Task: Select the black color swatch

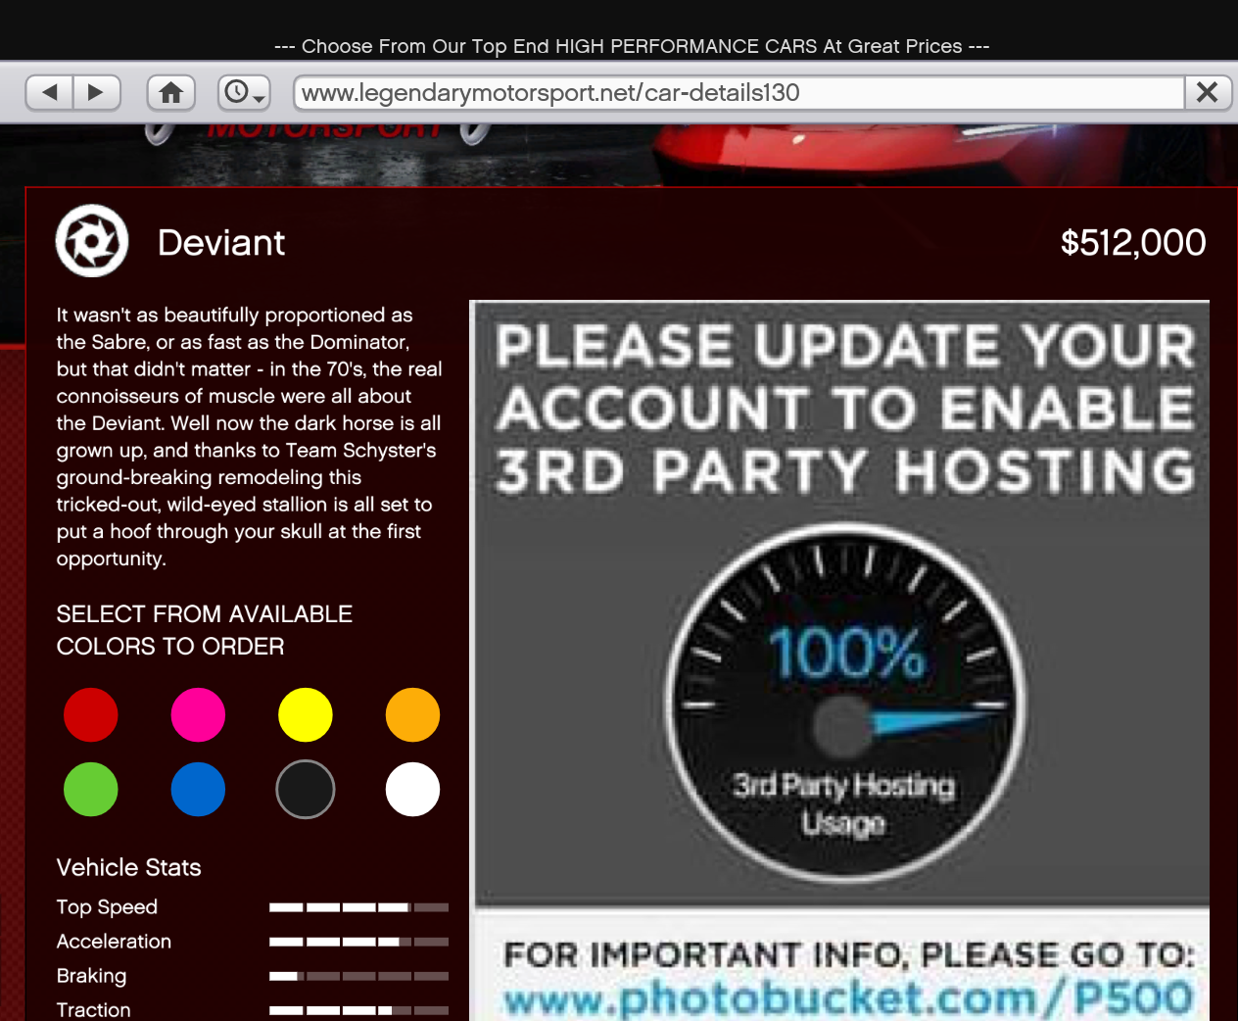Action: click(306, 790)
